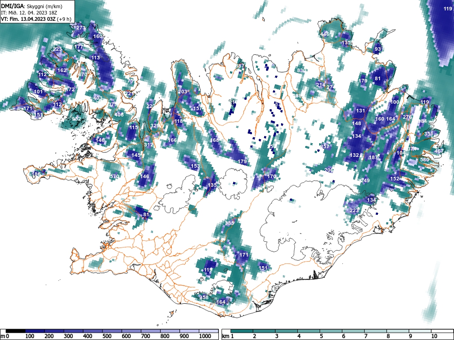The image size is (454, 340).
Task: Click the 830 visibility value
Action: pyautogui.click(x=301, y=70)
